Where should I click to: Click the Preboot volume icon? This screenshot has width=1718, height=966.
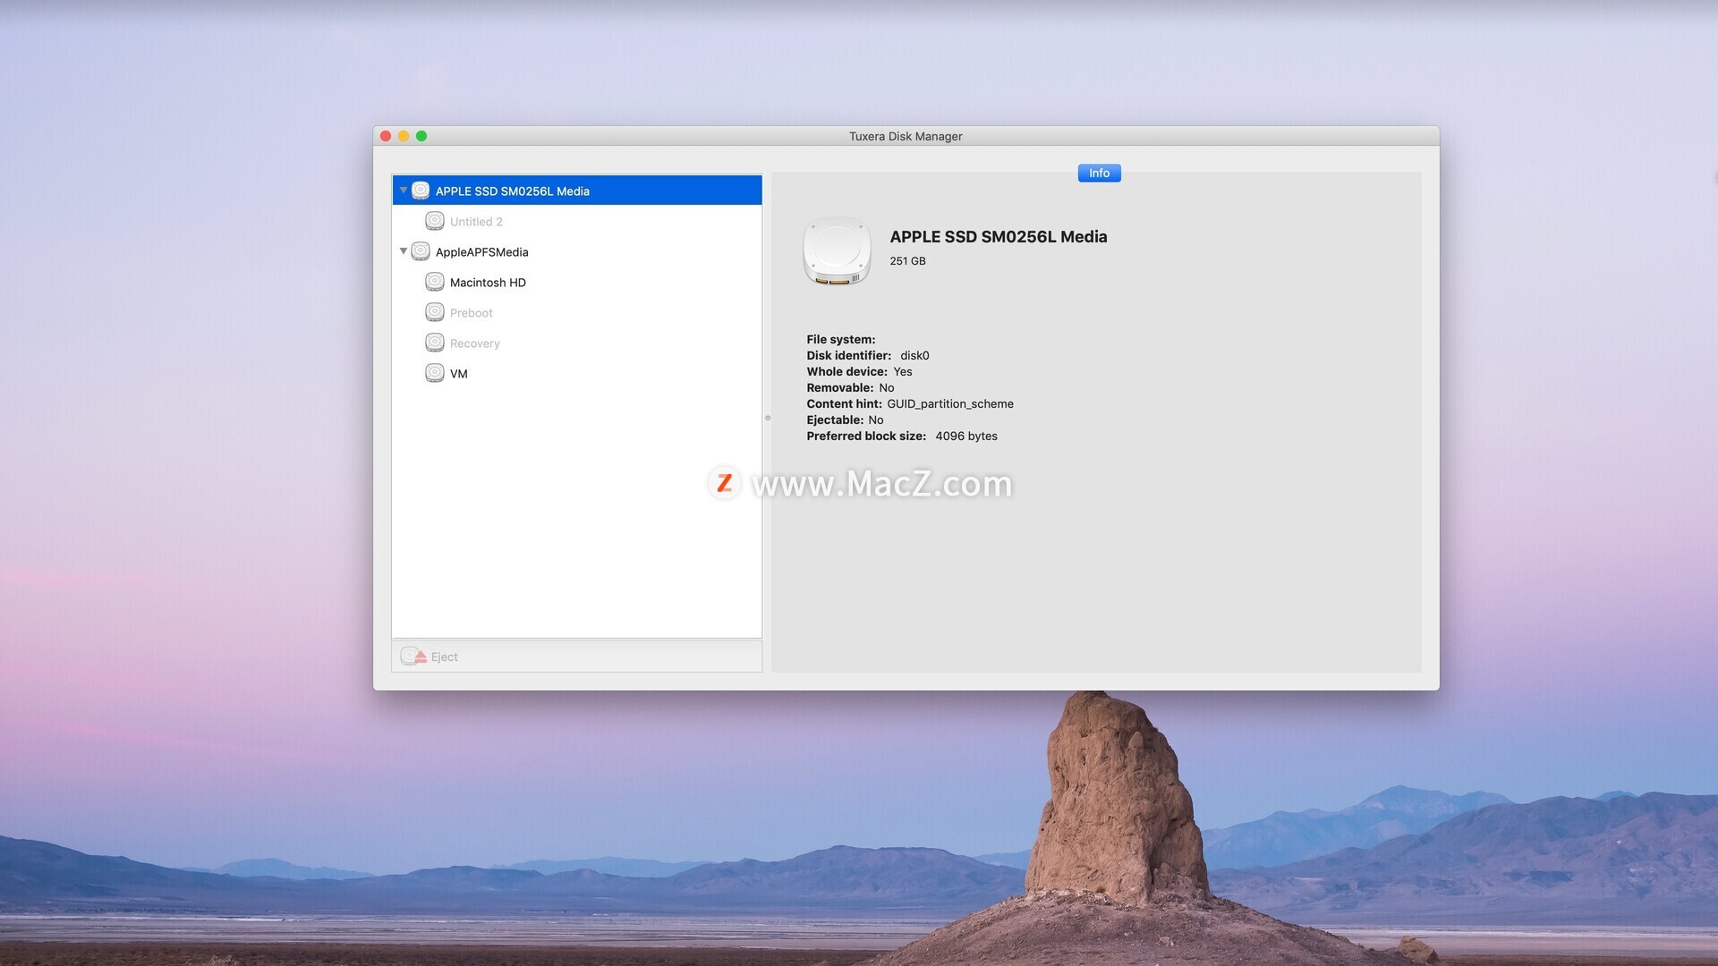[x=435, y=312]
